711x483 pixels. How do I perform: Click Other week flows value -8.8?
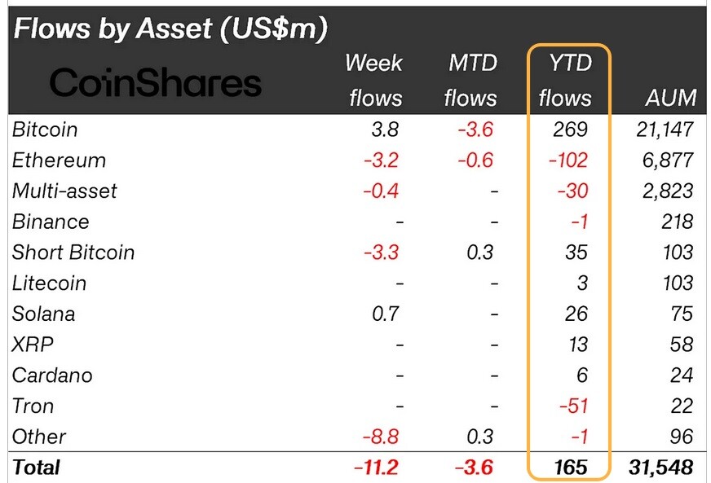(x=381, y=437)
